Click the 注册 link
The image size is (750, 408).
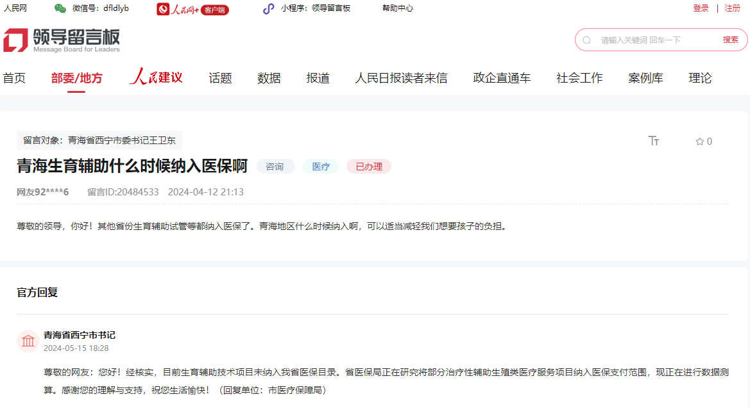(733, 9)
